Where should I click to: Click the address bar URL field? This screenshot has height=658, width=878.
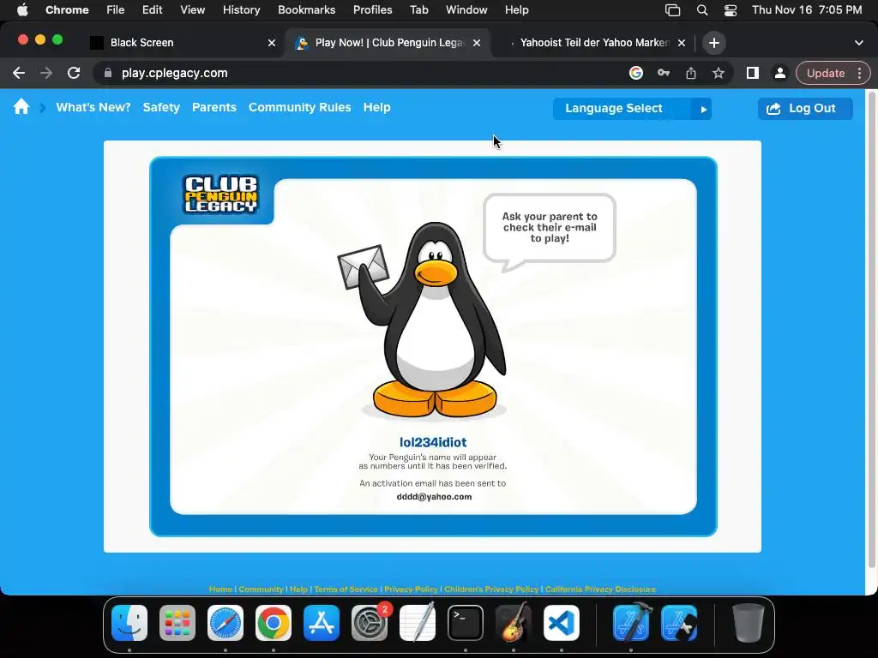358,74
